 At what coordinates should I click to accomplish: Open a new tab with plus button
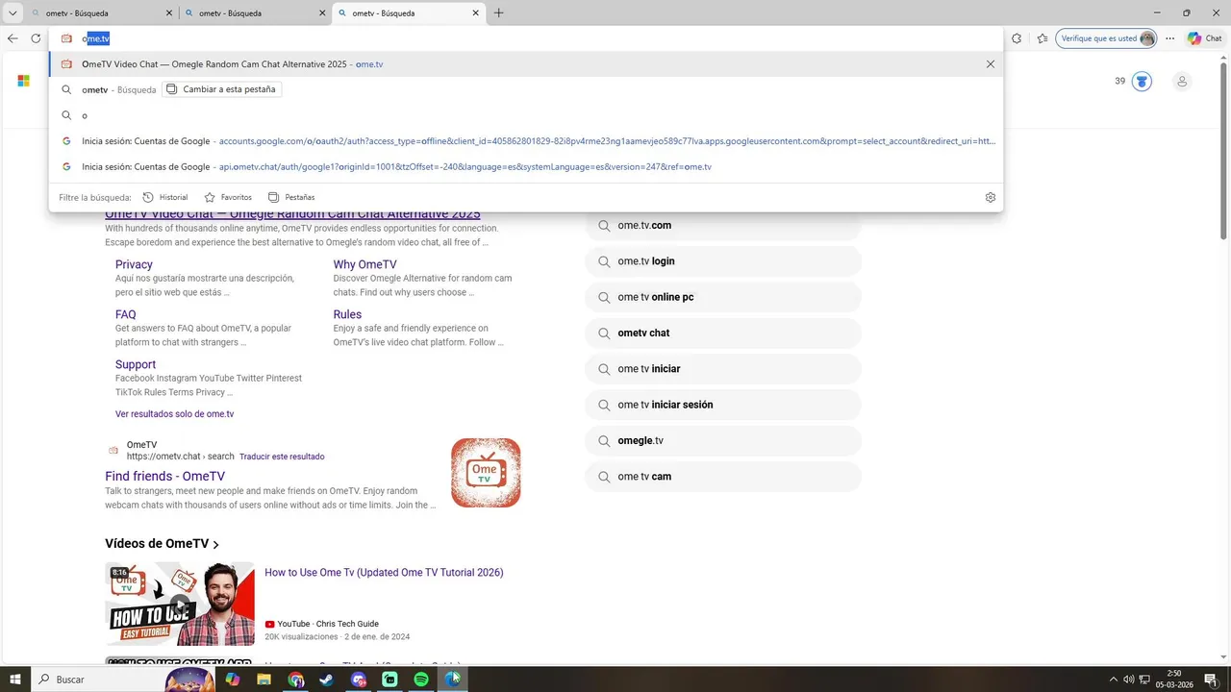click(498, 13)
